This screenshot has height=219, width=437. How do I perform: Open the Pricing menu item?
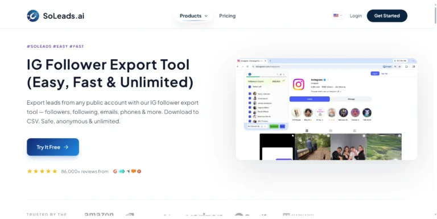tap(227, 16)
